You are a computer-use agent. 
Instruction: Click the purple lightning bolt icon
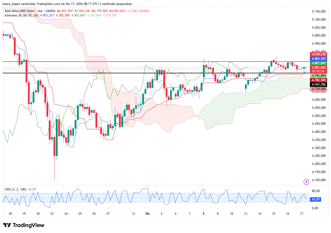(x=306, y=182)
